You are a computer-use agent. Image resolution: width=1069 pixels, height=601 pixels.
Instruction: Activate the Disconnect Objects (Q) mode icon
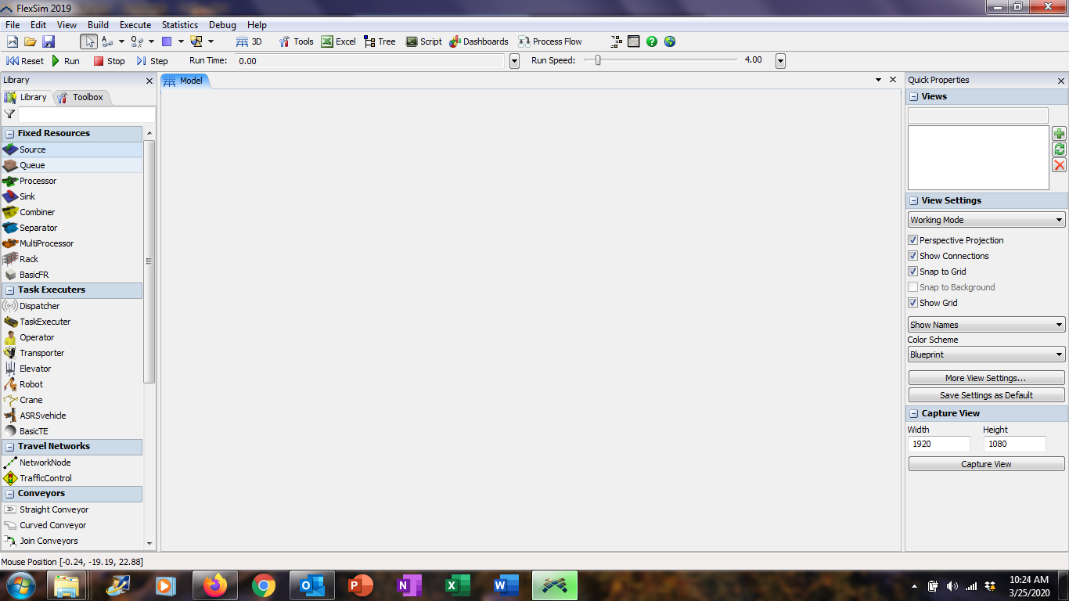click(138, 41)
